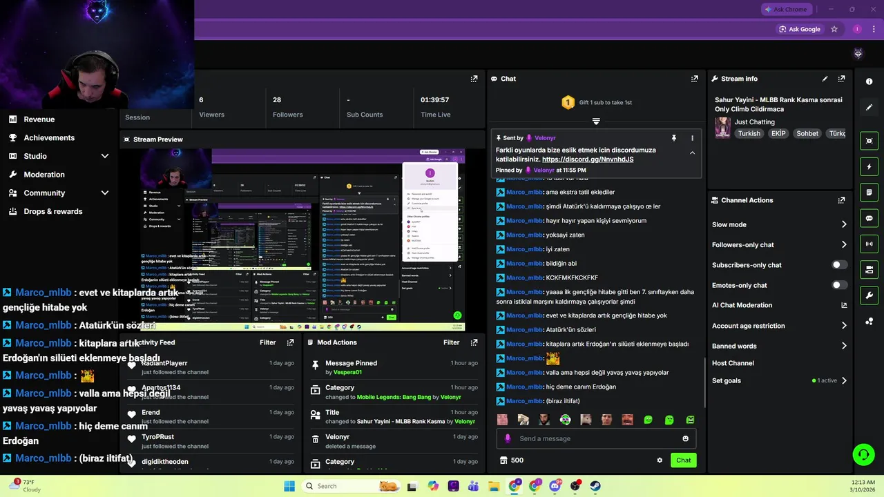Pop out the Activity Feed panel

[x=290, y=342]
